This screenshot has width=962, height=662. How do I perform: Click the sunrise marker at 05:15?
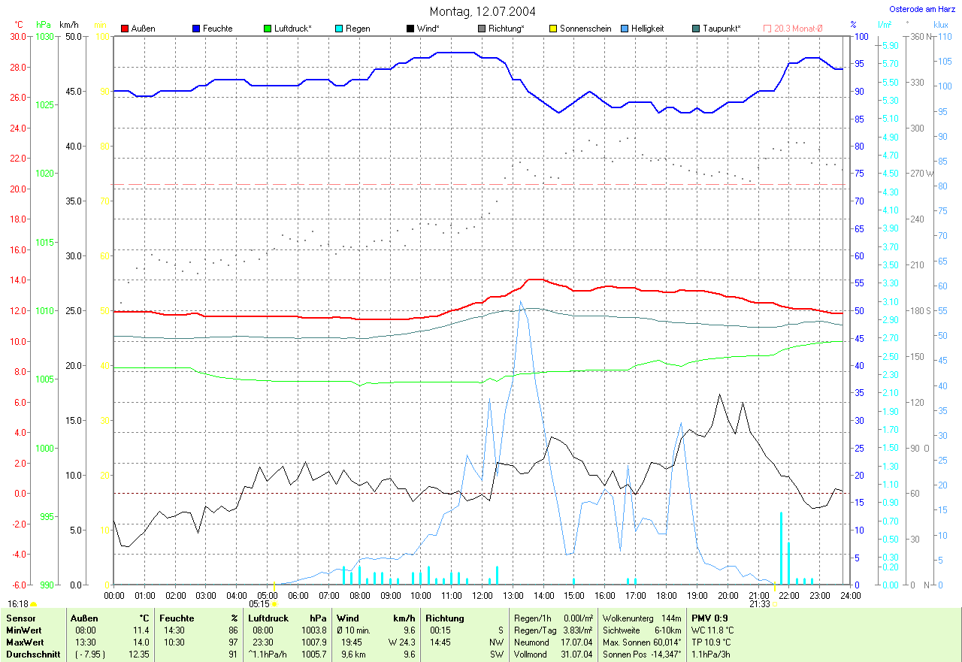tap(274, 603)
